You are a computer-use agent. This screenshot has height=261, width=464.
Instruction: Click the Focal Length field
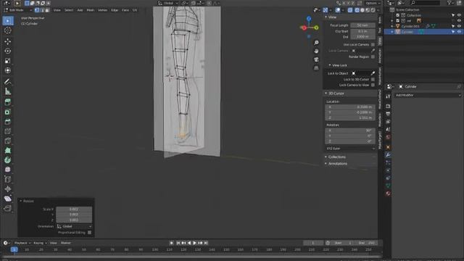[363, 25]
